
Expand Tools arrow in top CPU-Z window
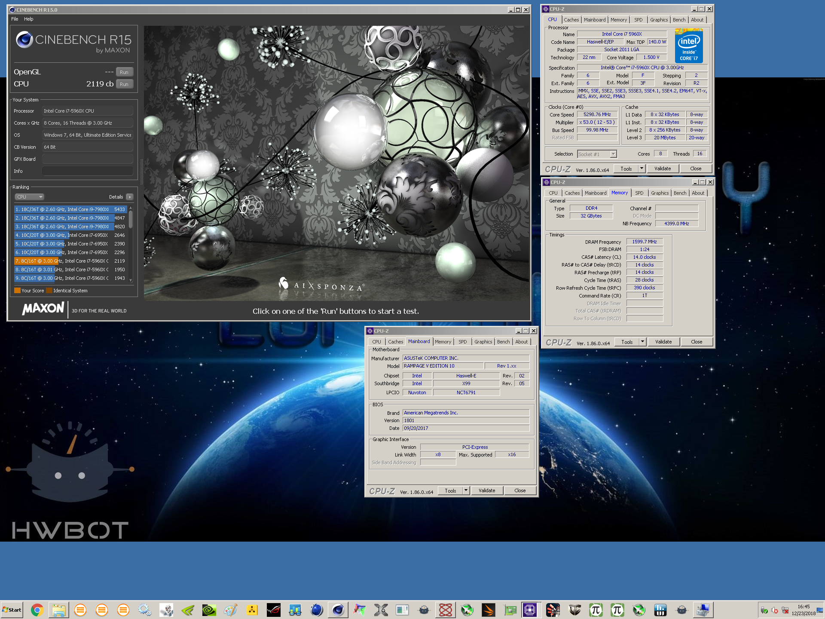pos(642,169)
